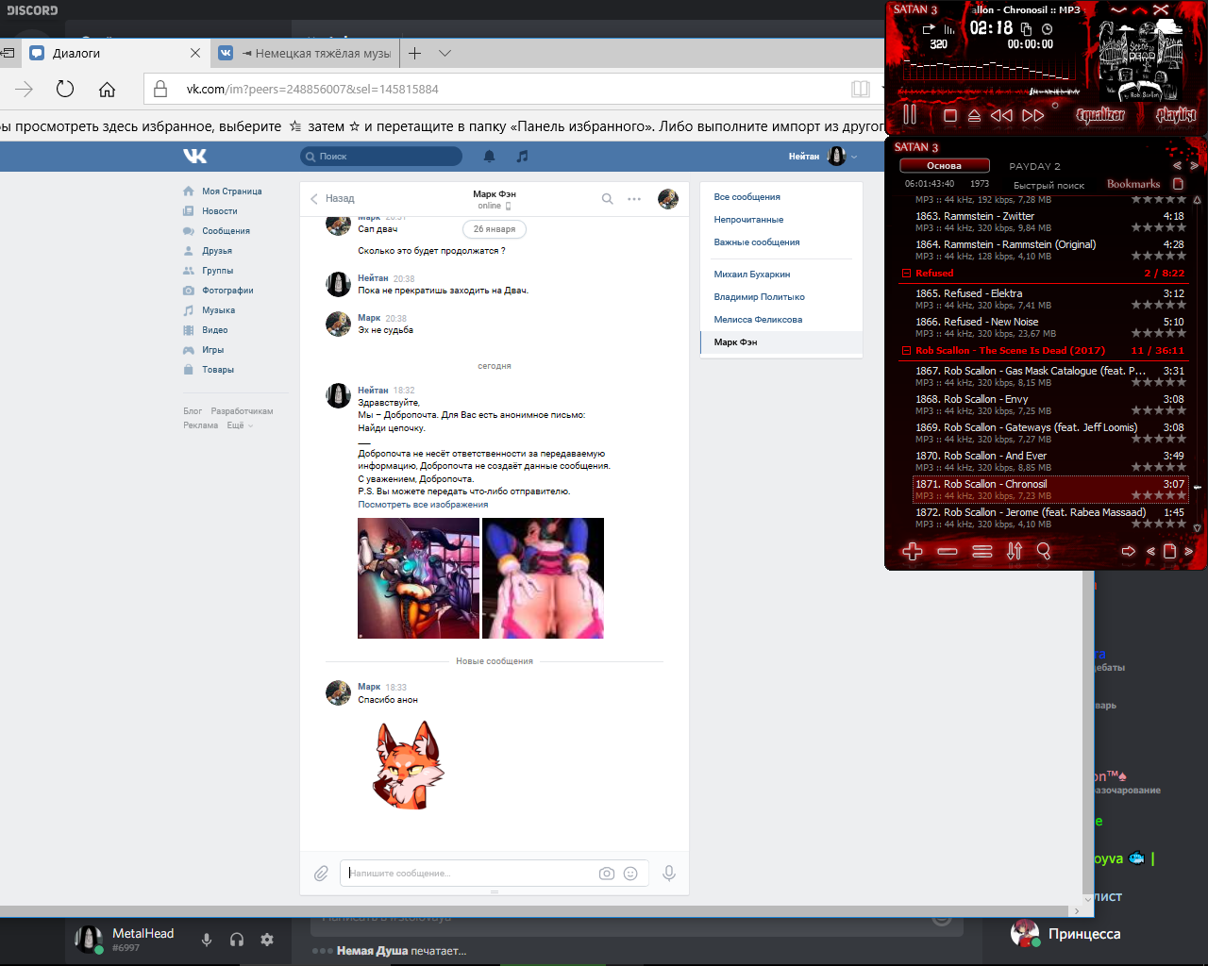Viewport: 1208px width, 966px height.
Task: Open Bookmarks in the playlist window
Action: coord(1133,184)
